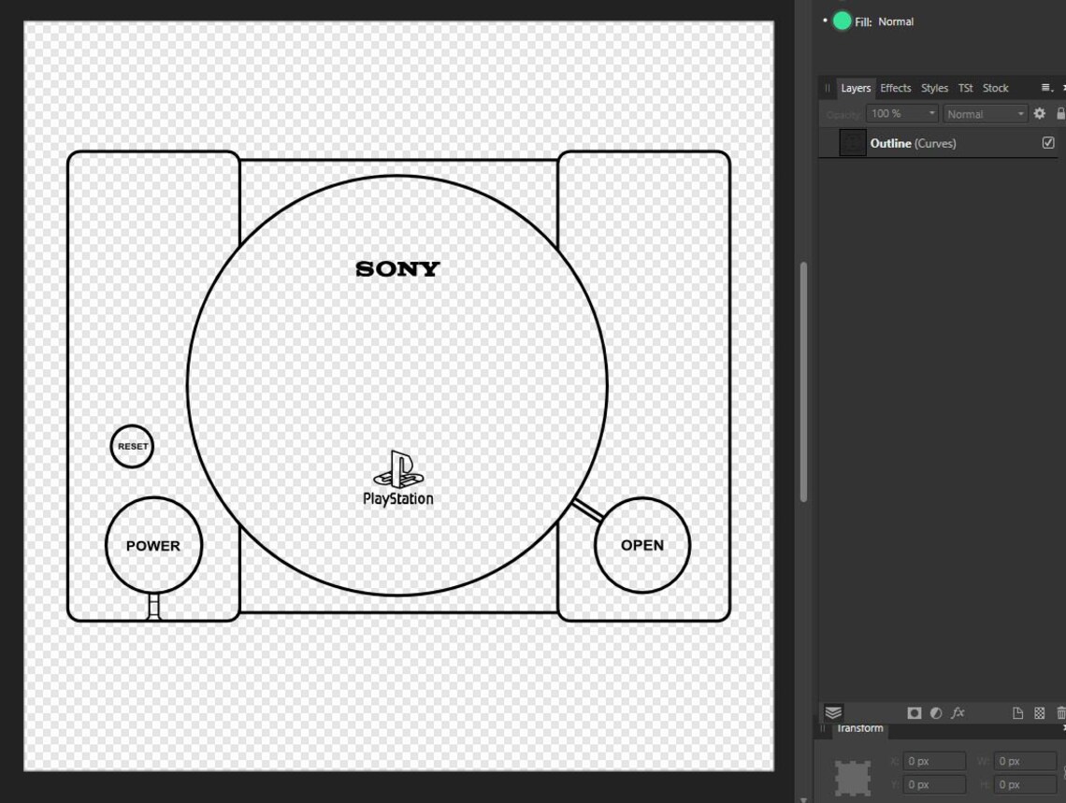Viewport: 1066px width, 803px height.
Task: Open the layer effects (fx) editor
Action: click(x=958, y=712)
